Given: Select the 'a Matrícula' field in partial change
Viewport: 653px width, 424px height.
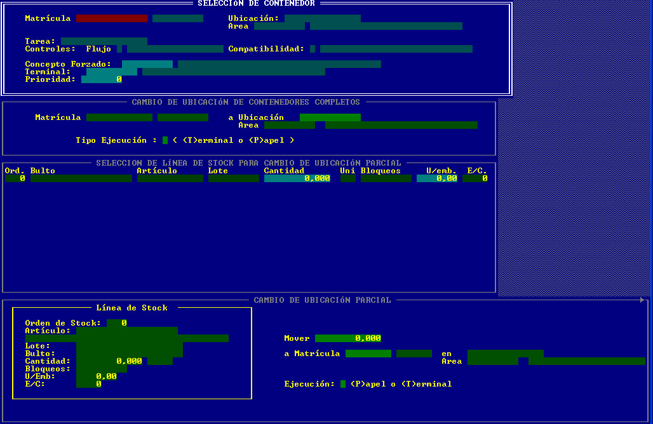Looking at the screenshot, I should coord(368,354).
